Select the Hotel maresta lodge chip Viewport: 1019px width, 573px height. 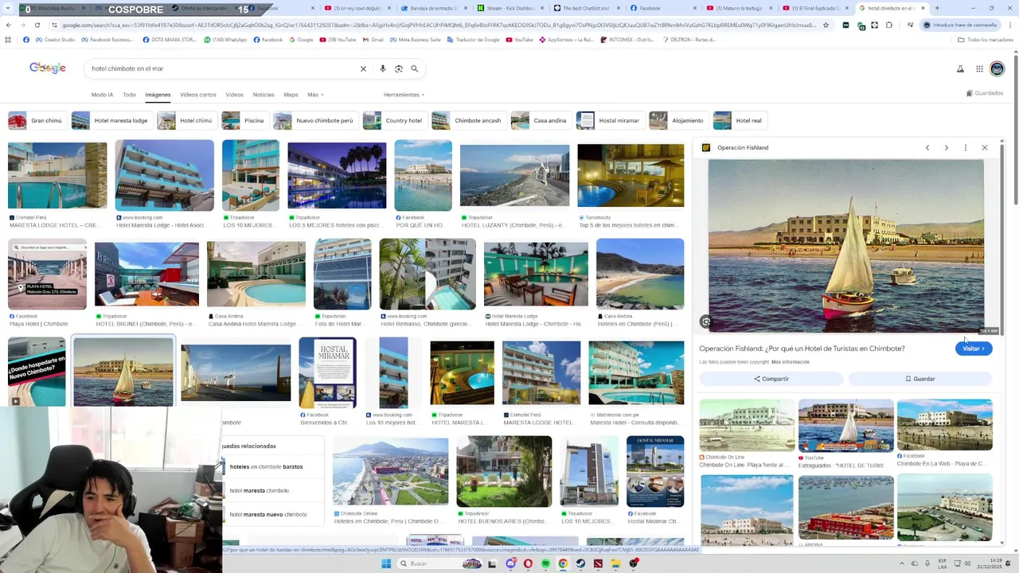(111, 121)
